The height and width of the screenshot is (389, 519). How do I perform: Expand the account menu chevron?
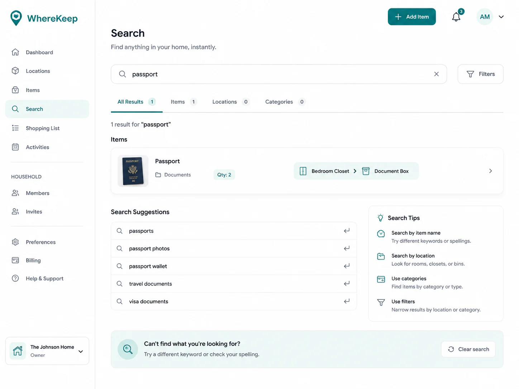pyautogui.click(x=501, y=17)
